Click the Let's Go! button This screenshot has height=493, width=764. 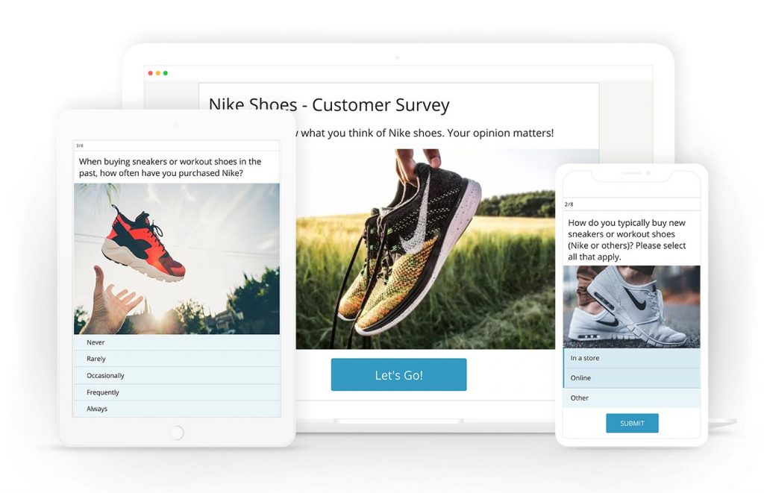(x=398, y=374)
